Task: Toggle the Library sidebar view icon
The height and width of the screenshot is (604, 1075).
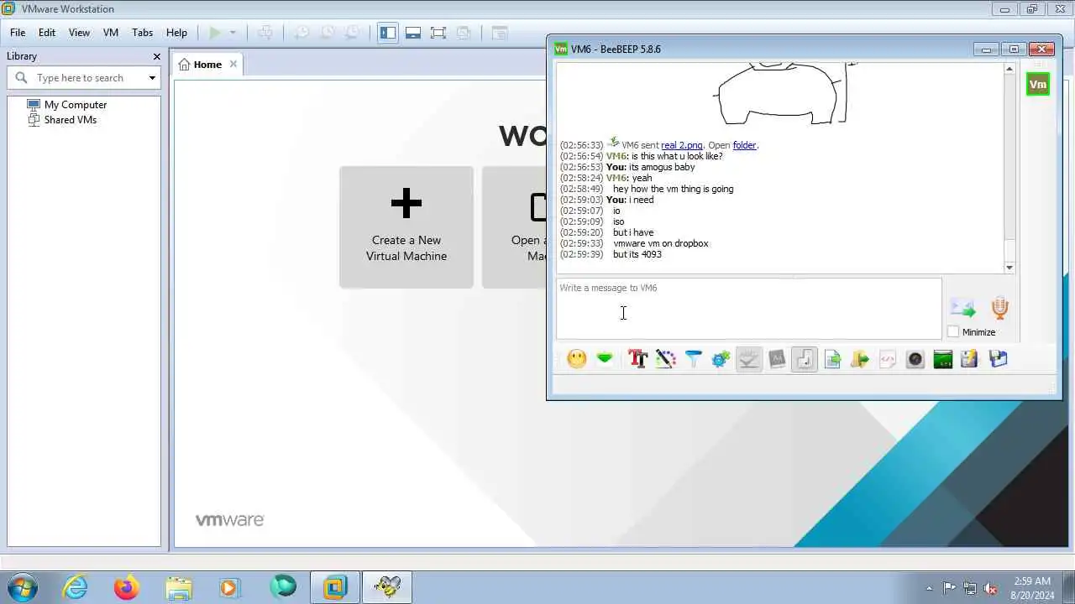Action: pos(388,33)
